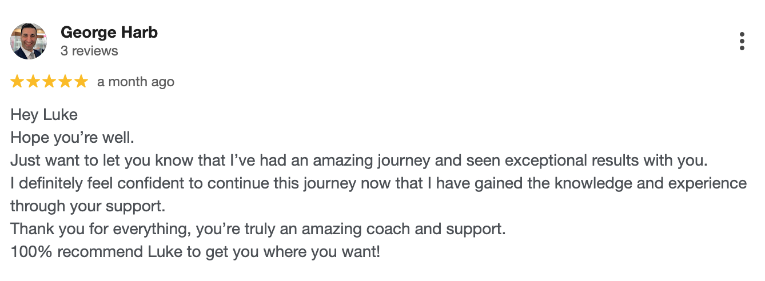
Task: Open George Harb's profile photo
Action: tap(29, 41)
